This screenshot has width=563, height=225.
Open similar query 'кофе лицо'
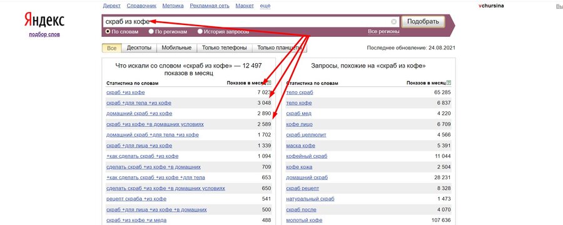point(299,124)
